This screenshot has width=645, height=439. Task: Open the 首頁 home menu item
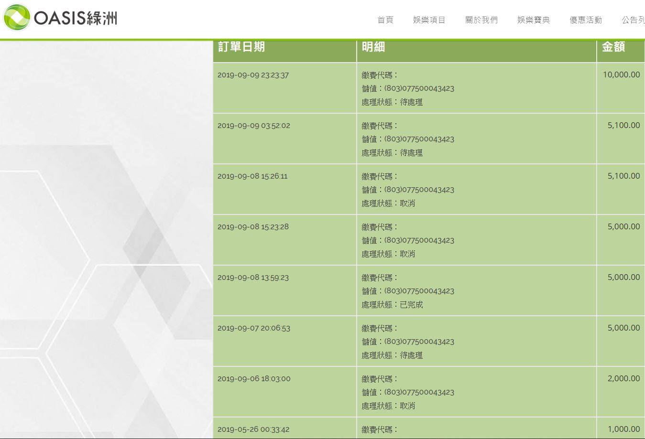[x=385, y=20]
